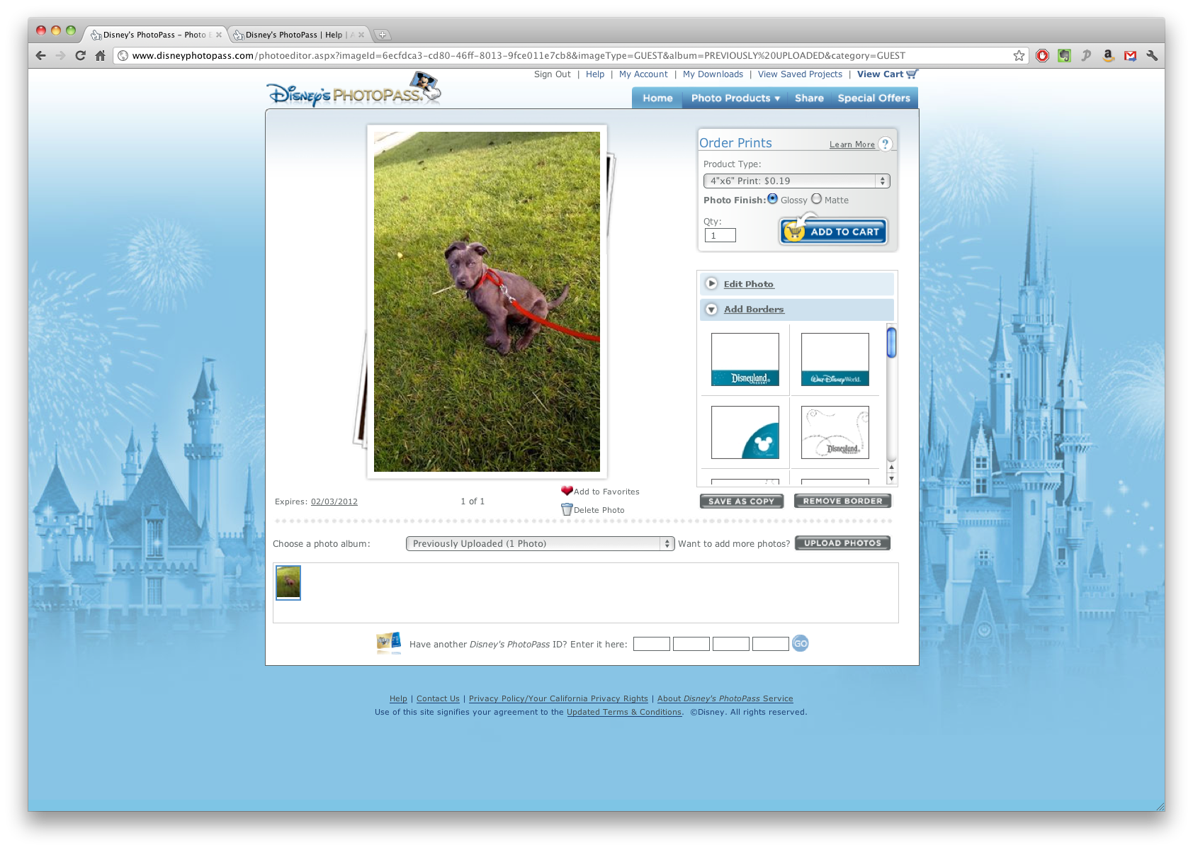1193x850 pixels.
Task: Click the borders list scrollbar thumb
Action: (891, 343)
